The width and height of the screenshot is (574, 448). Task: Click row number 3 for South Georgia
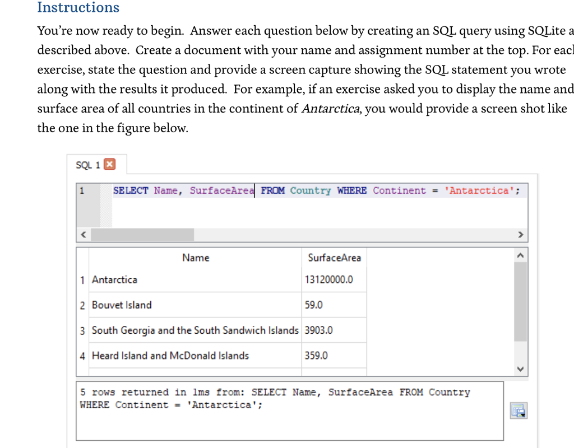coord(82,330)
